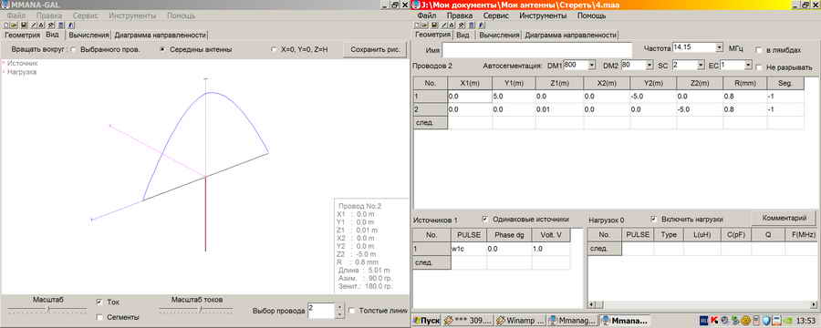The width and height of the screenshot is (821, 328).
Task: Click the wire edit (pencil) toolbar icon in the right window
Action: tap(443, 26)
